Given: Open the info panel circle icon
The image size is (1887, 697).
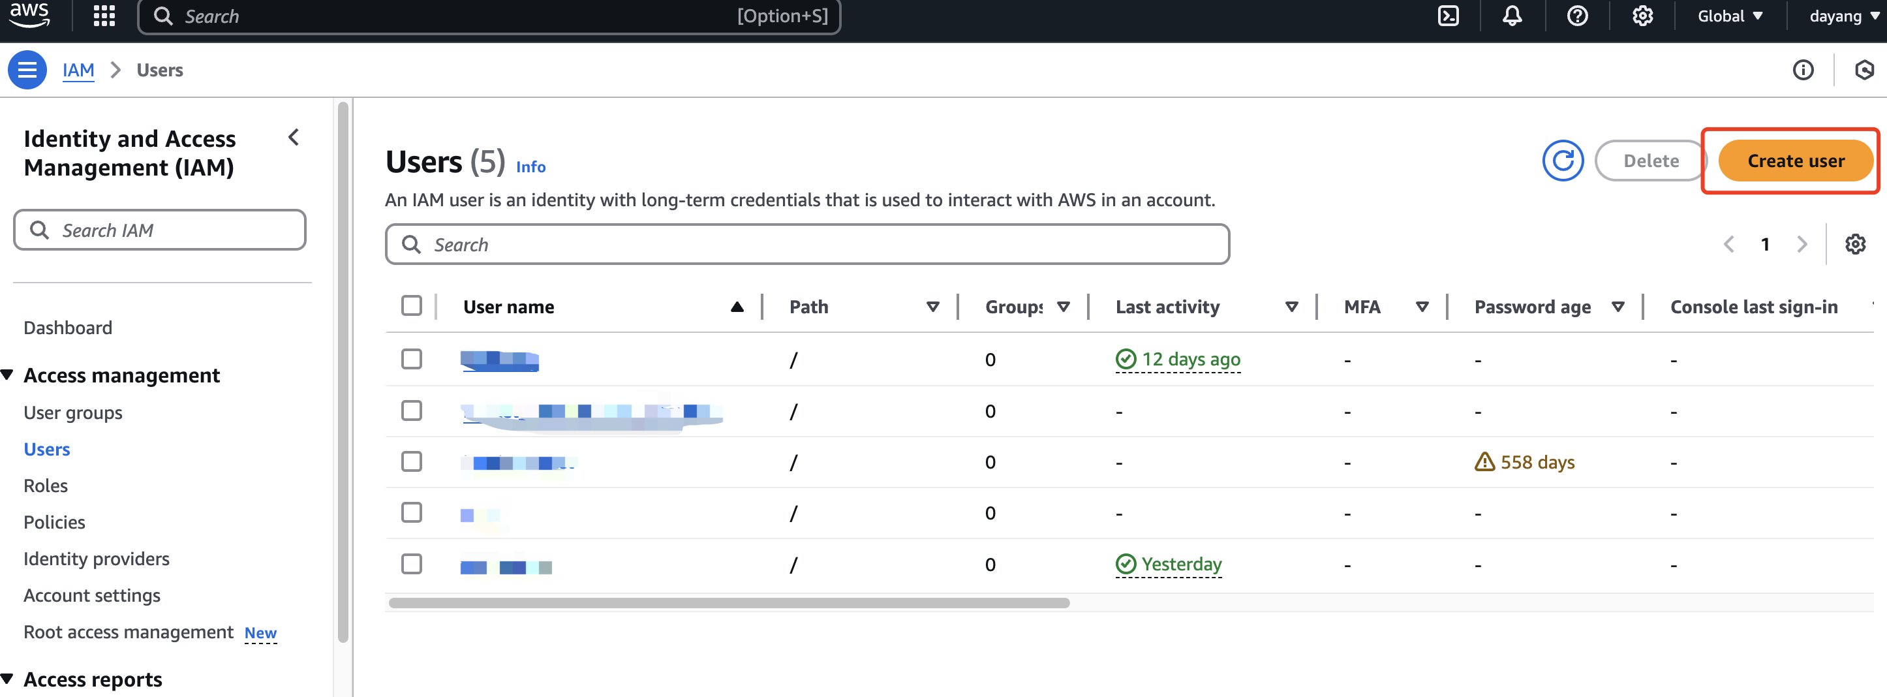Looking at the screenshot, I should click(1803, 70).
